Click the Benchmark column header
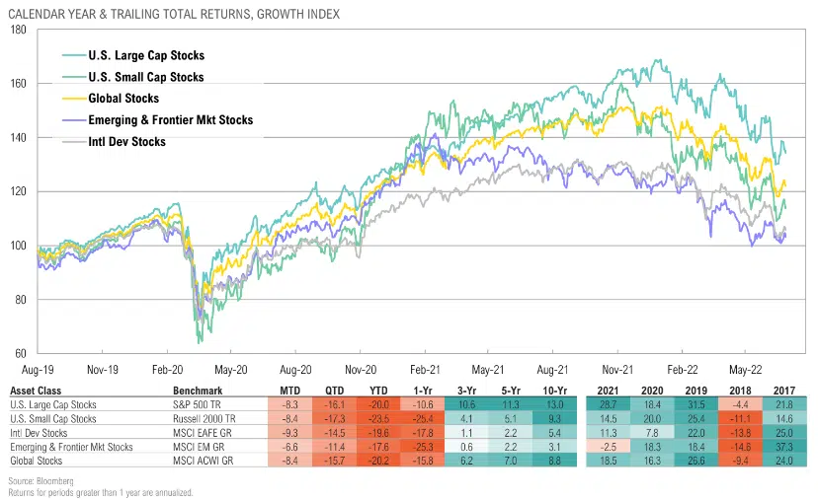 195,390
